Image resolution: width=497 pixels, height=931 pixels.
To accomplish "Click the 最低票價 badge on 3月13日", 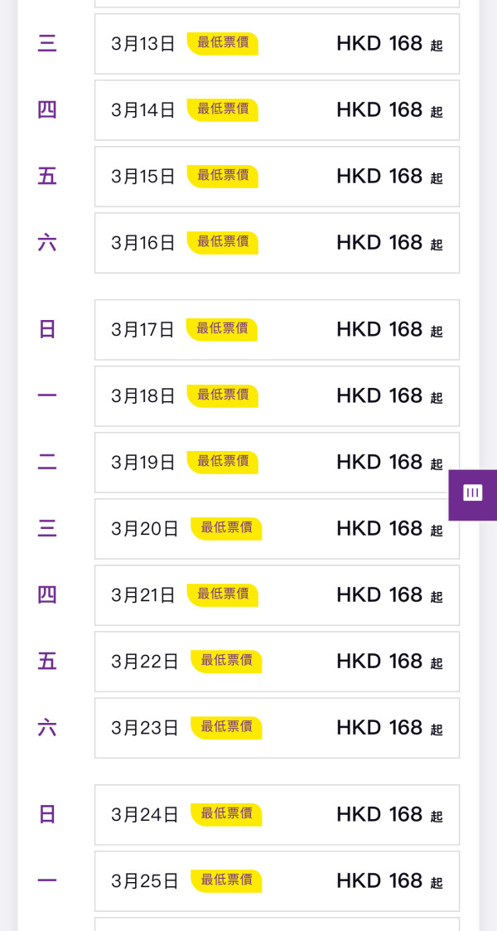I will pyautogui.click(x=222, y=43).
